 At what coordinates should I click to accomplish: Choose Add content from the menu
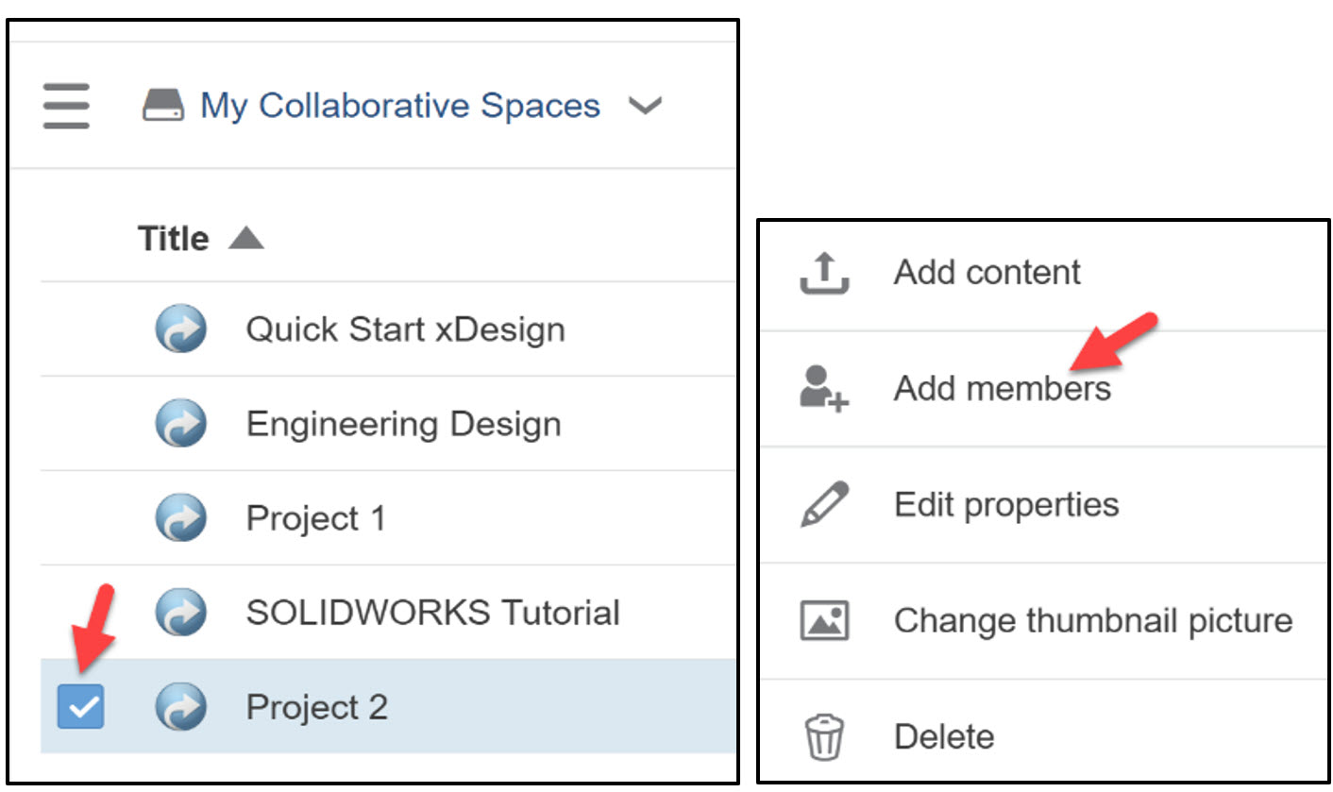click(x=987, y=271)
